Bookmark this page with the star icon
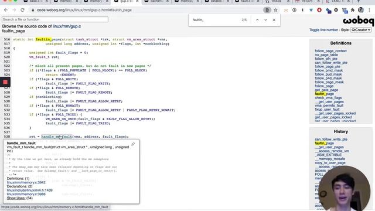The height and width of the screenshot is (211, 375). [x=276, y=10]
